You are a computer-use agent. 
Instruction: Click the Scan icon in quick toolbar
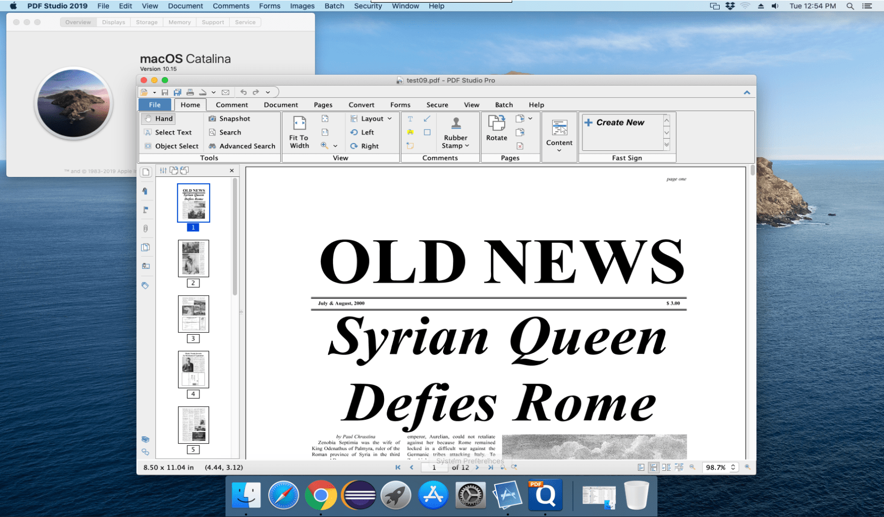[x=203, y=92]
